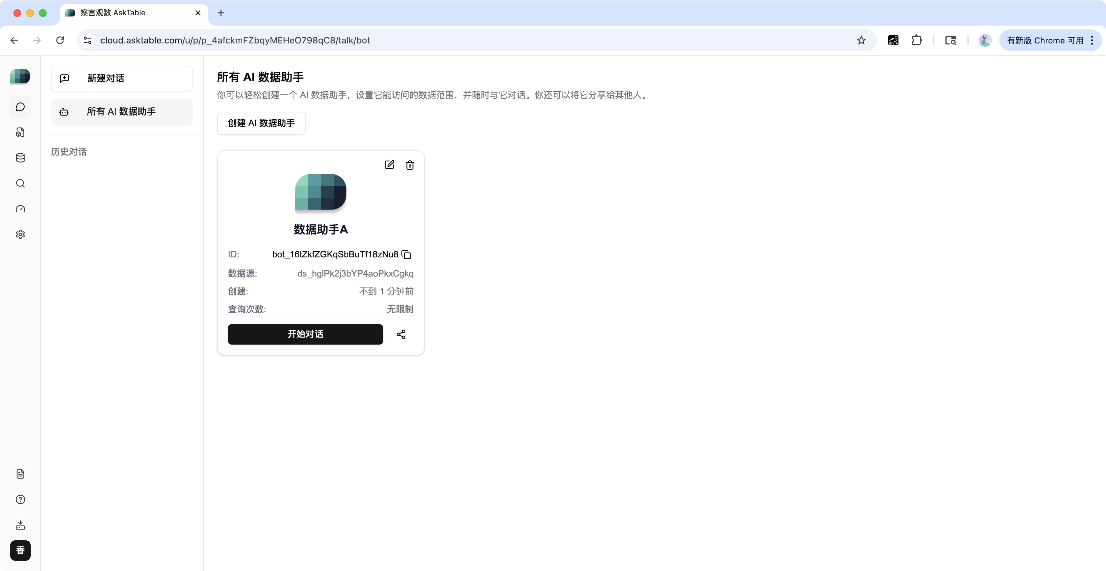Screen dimensions: 1106x571
Task: Share 数据助手A via the share icon
Action: pyautogui.click(x=401, y=334)
